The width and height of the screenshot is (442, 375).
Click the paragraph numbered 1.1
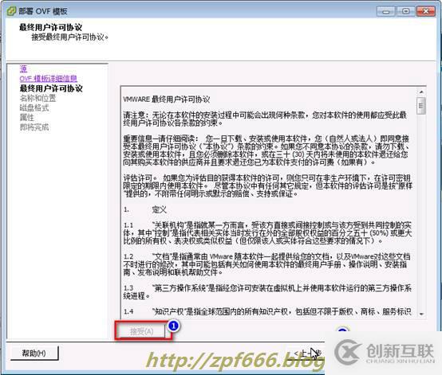[x=268, y=233]
